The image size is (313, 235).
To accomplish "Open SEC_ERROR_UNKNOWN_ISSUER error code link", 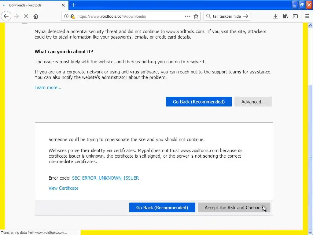I will click(105, 178).
